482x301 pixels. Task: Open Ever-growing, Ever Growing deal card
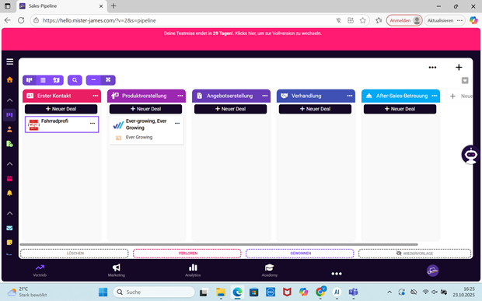146,130
